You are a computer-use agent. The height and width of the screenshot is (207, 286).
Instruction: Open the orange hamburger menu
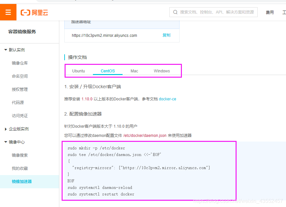[8, 12]
